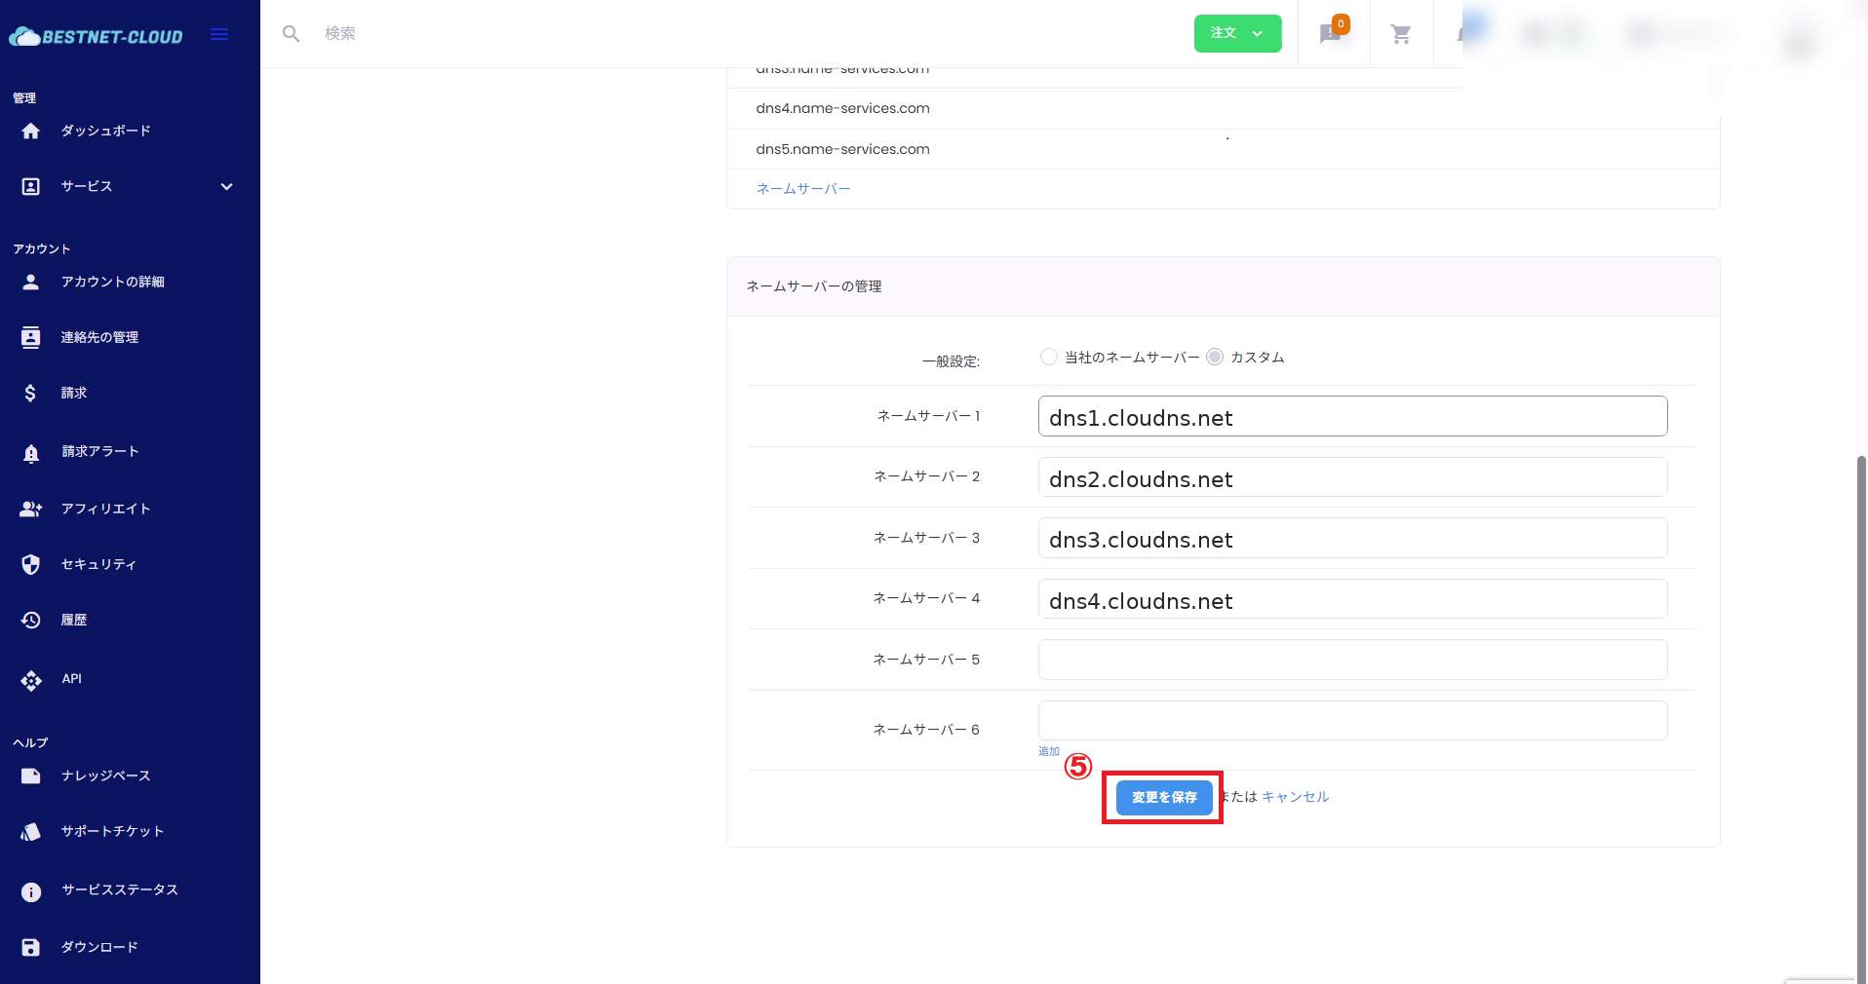Open the green 注文 dropdown
Image resolution: width=1868 pixels, height=984 pixels.
pyautogui.click(x=1237, y=34)
